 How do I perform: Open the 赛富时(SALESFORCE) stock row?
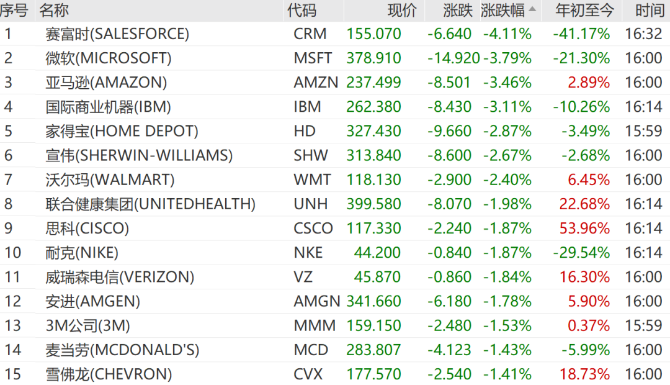[335, 34]
